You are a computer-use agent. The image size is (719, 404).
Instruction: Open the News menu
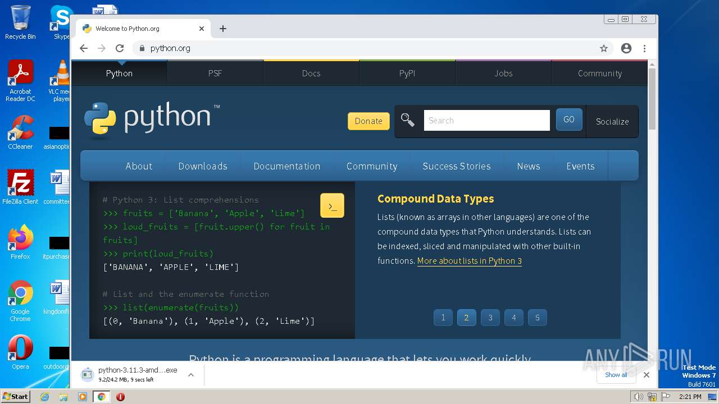pyautogui.click(x=529, y=166)
